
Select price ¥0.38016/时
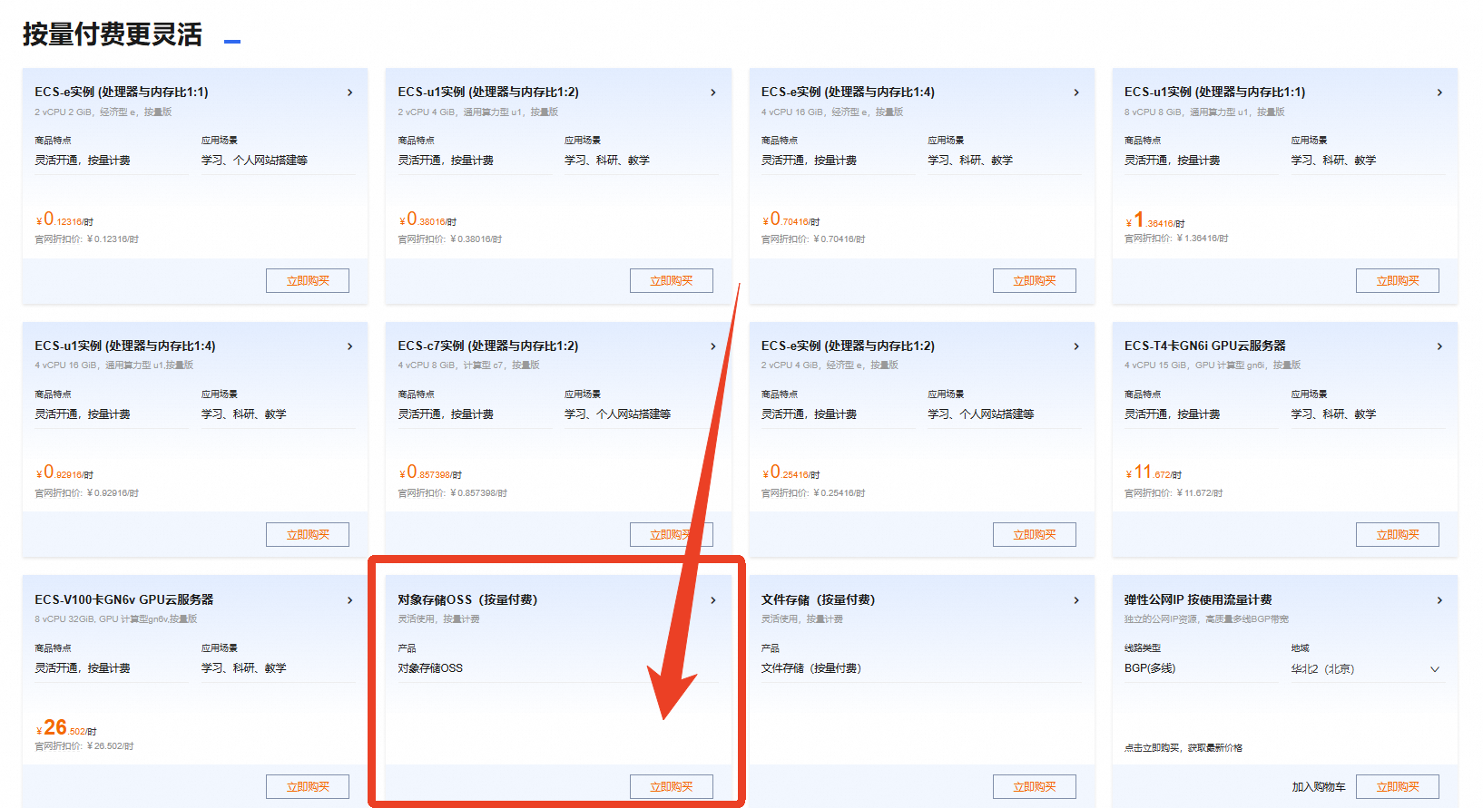[x=427, y=219]
